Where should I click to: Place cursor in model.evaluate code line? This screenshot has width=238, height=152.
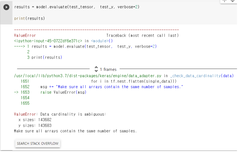(x=77, y=7)
